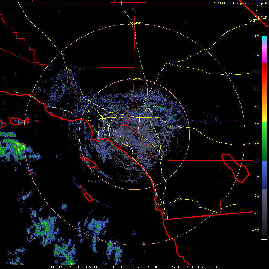Screen dimensions: 269x269
Task: Click the 70 value on the dBZ scale
Action: click(x=257, y=54)
